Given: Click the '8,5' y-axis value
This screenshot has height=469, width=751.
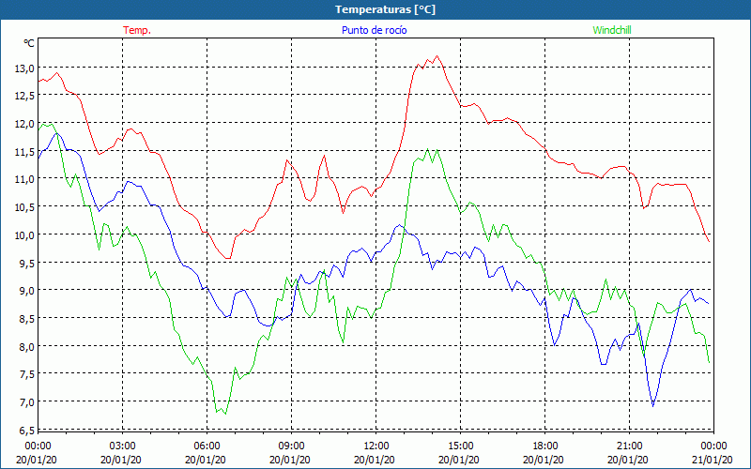Looking at the screenshot, I should [27, 318].
